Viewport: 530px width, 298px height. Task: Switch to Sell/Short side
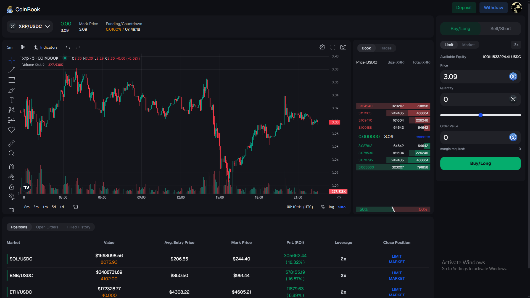point(500,29)
